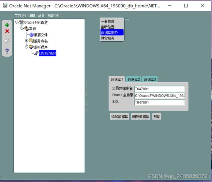Image resolution: width=212 pixels, height=182 pixels.
Task: Select the 本地 tree item label
Action: click(x=32, y=29)
